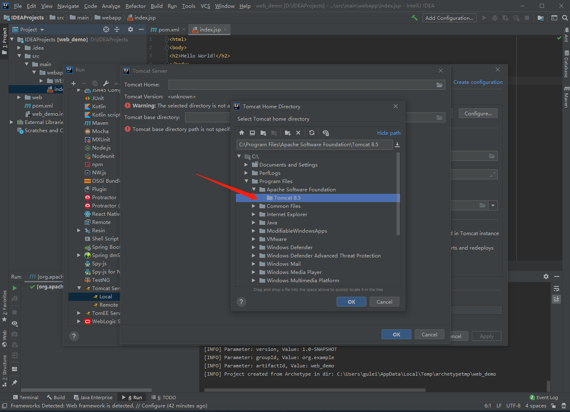Collapse Apache Software Foundation folder

point(254,189)
